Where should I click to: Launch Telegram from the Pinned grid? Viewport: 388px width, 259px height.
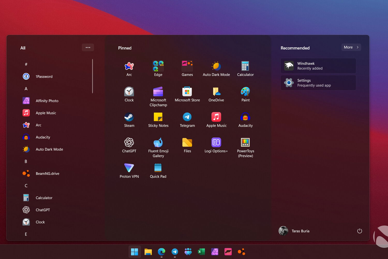(x=187, y=120)
